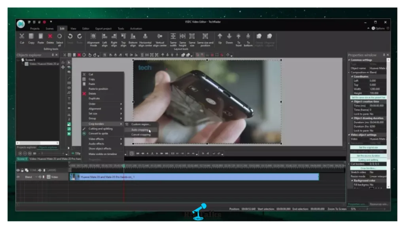Send object To front icon
405x228 pixels.
(x=238, y=36)
